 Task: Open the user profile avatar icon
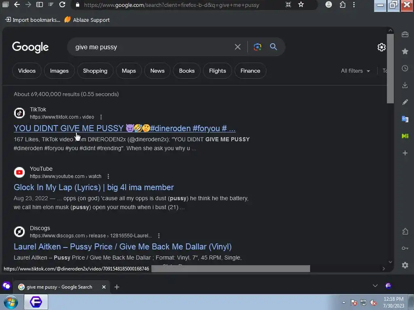click(x=328, y=4)
